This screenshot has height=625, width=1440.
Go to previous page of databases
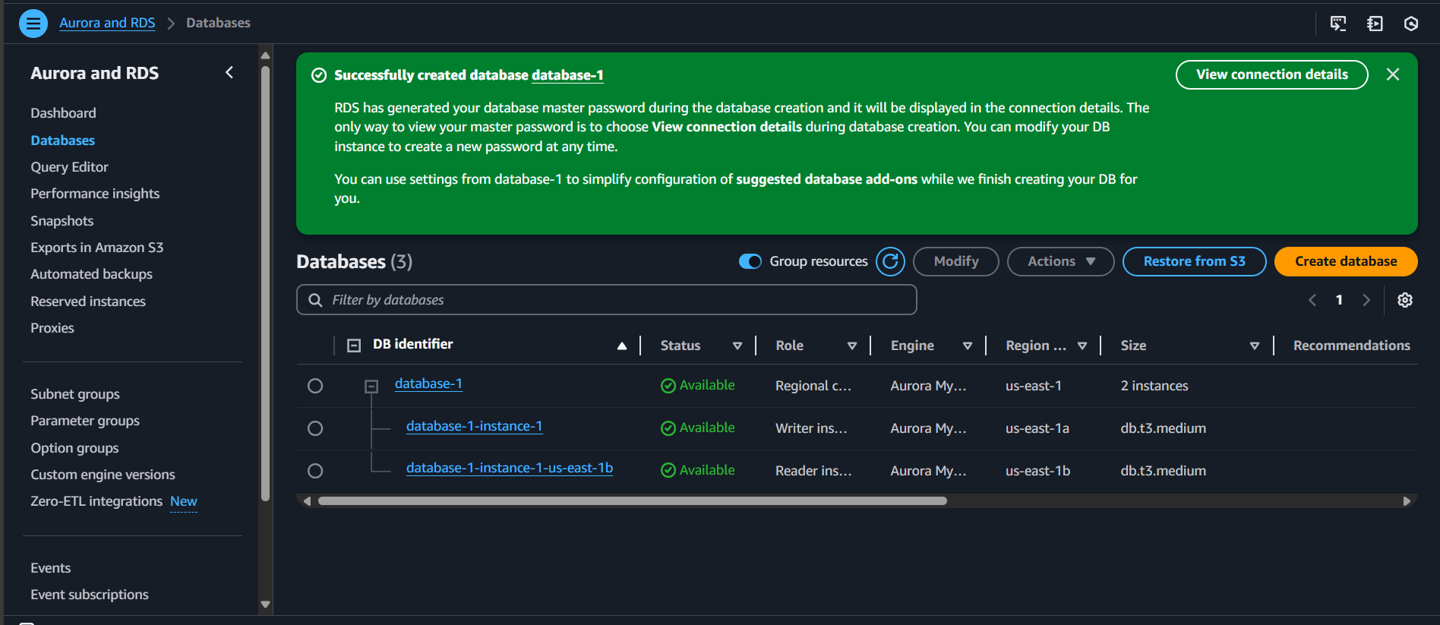[1312, 300]
